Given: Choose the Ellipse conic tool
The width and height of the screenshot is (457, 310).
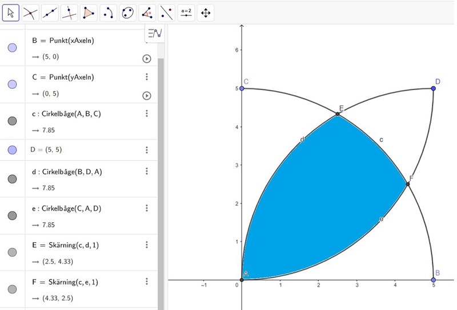Looking at the screenshot, I should [127, 12].
